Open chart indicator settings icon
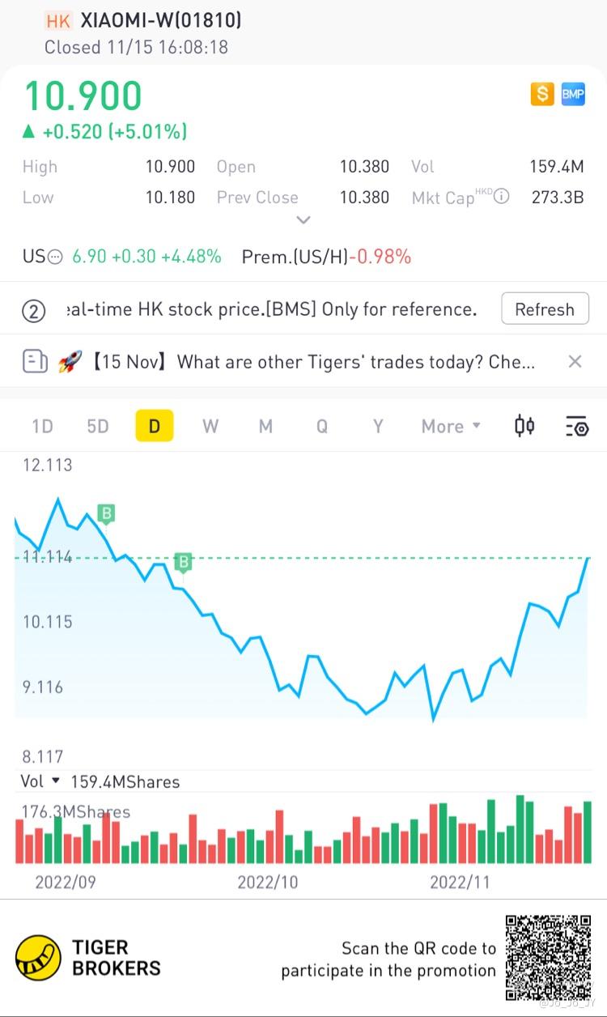 tap(576, 426)
